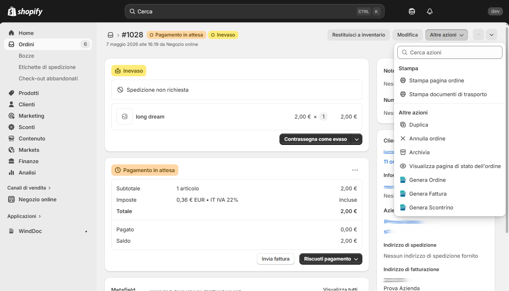Click Invia fattura button
Screen dimensions: 509x291
[x=275, y=259]
